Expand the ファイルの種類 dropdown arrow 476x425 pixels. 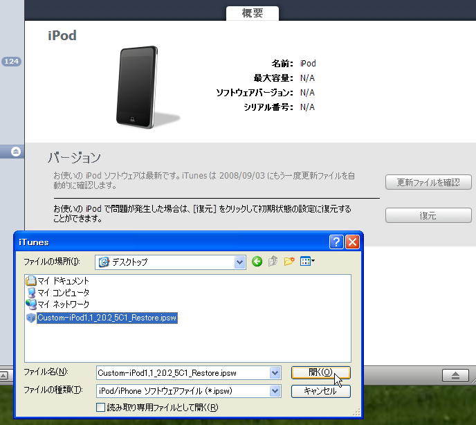pos(275,391)
